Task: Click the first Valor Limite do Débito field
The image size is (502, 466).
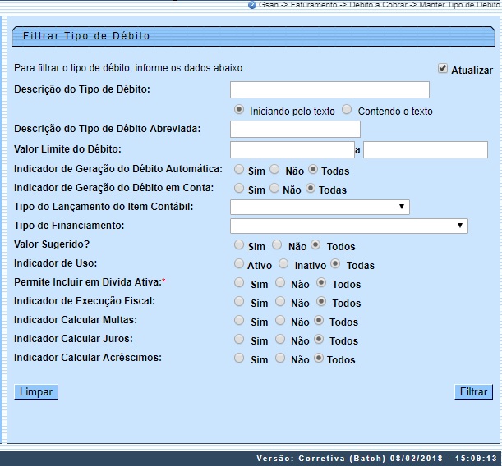Action: [x=292, y=149]
